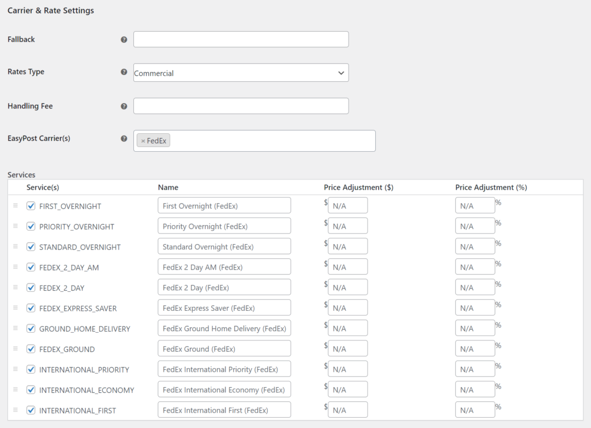Click the Handling Fee help tooltip icon
This screenshot has width=591, height=428.
[x=124, y=107]
